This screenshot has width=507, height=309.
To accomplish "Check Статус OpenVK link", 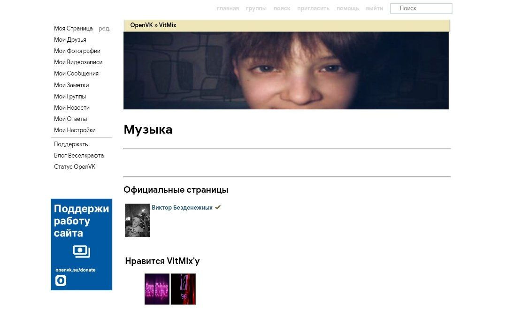I will point(75,167).
